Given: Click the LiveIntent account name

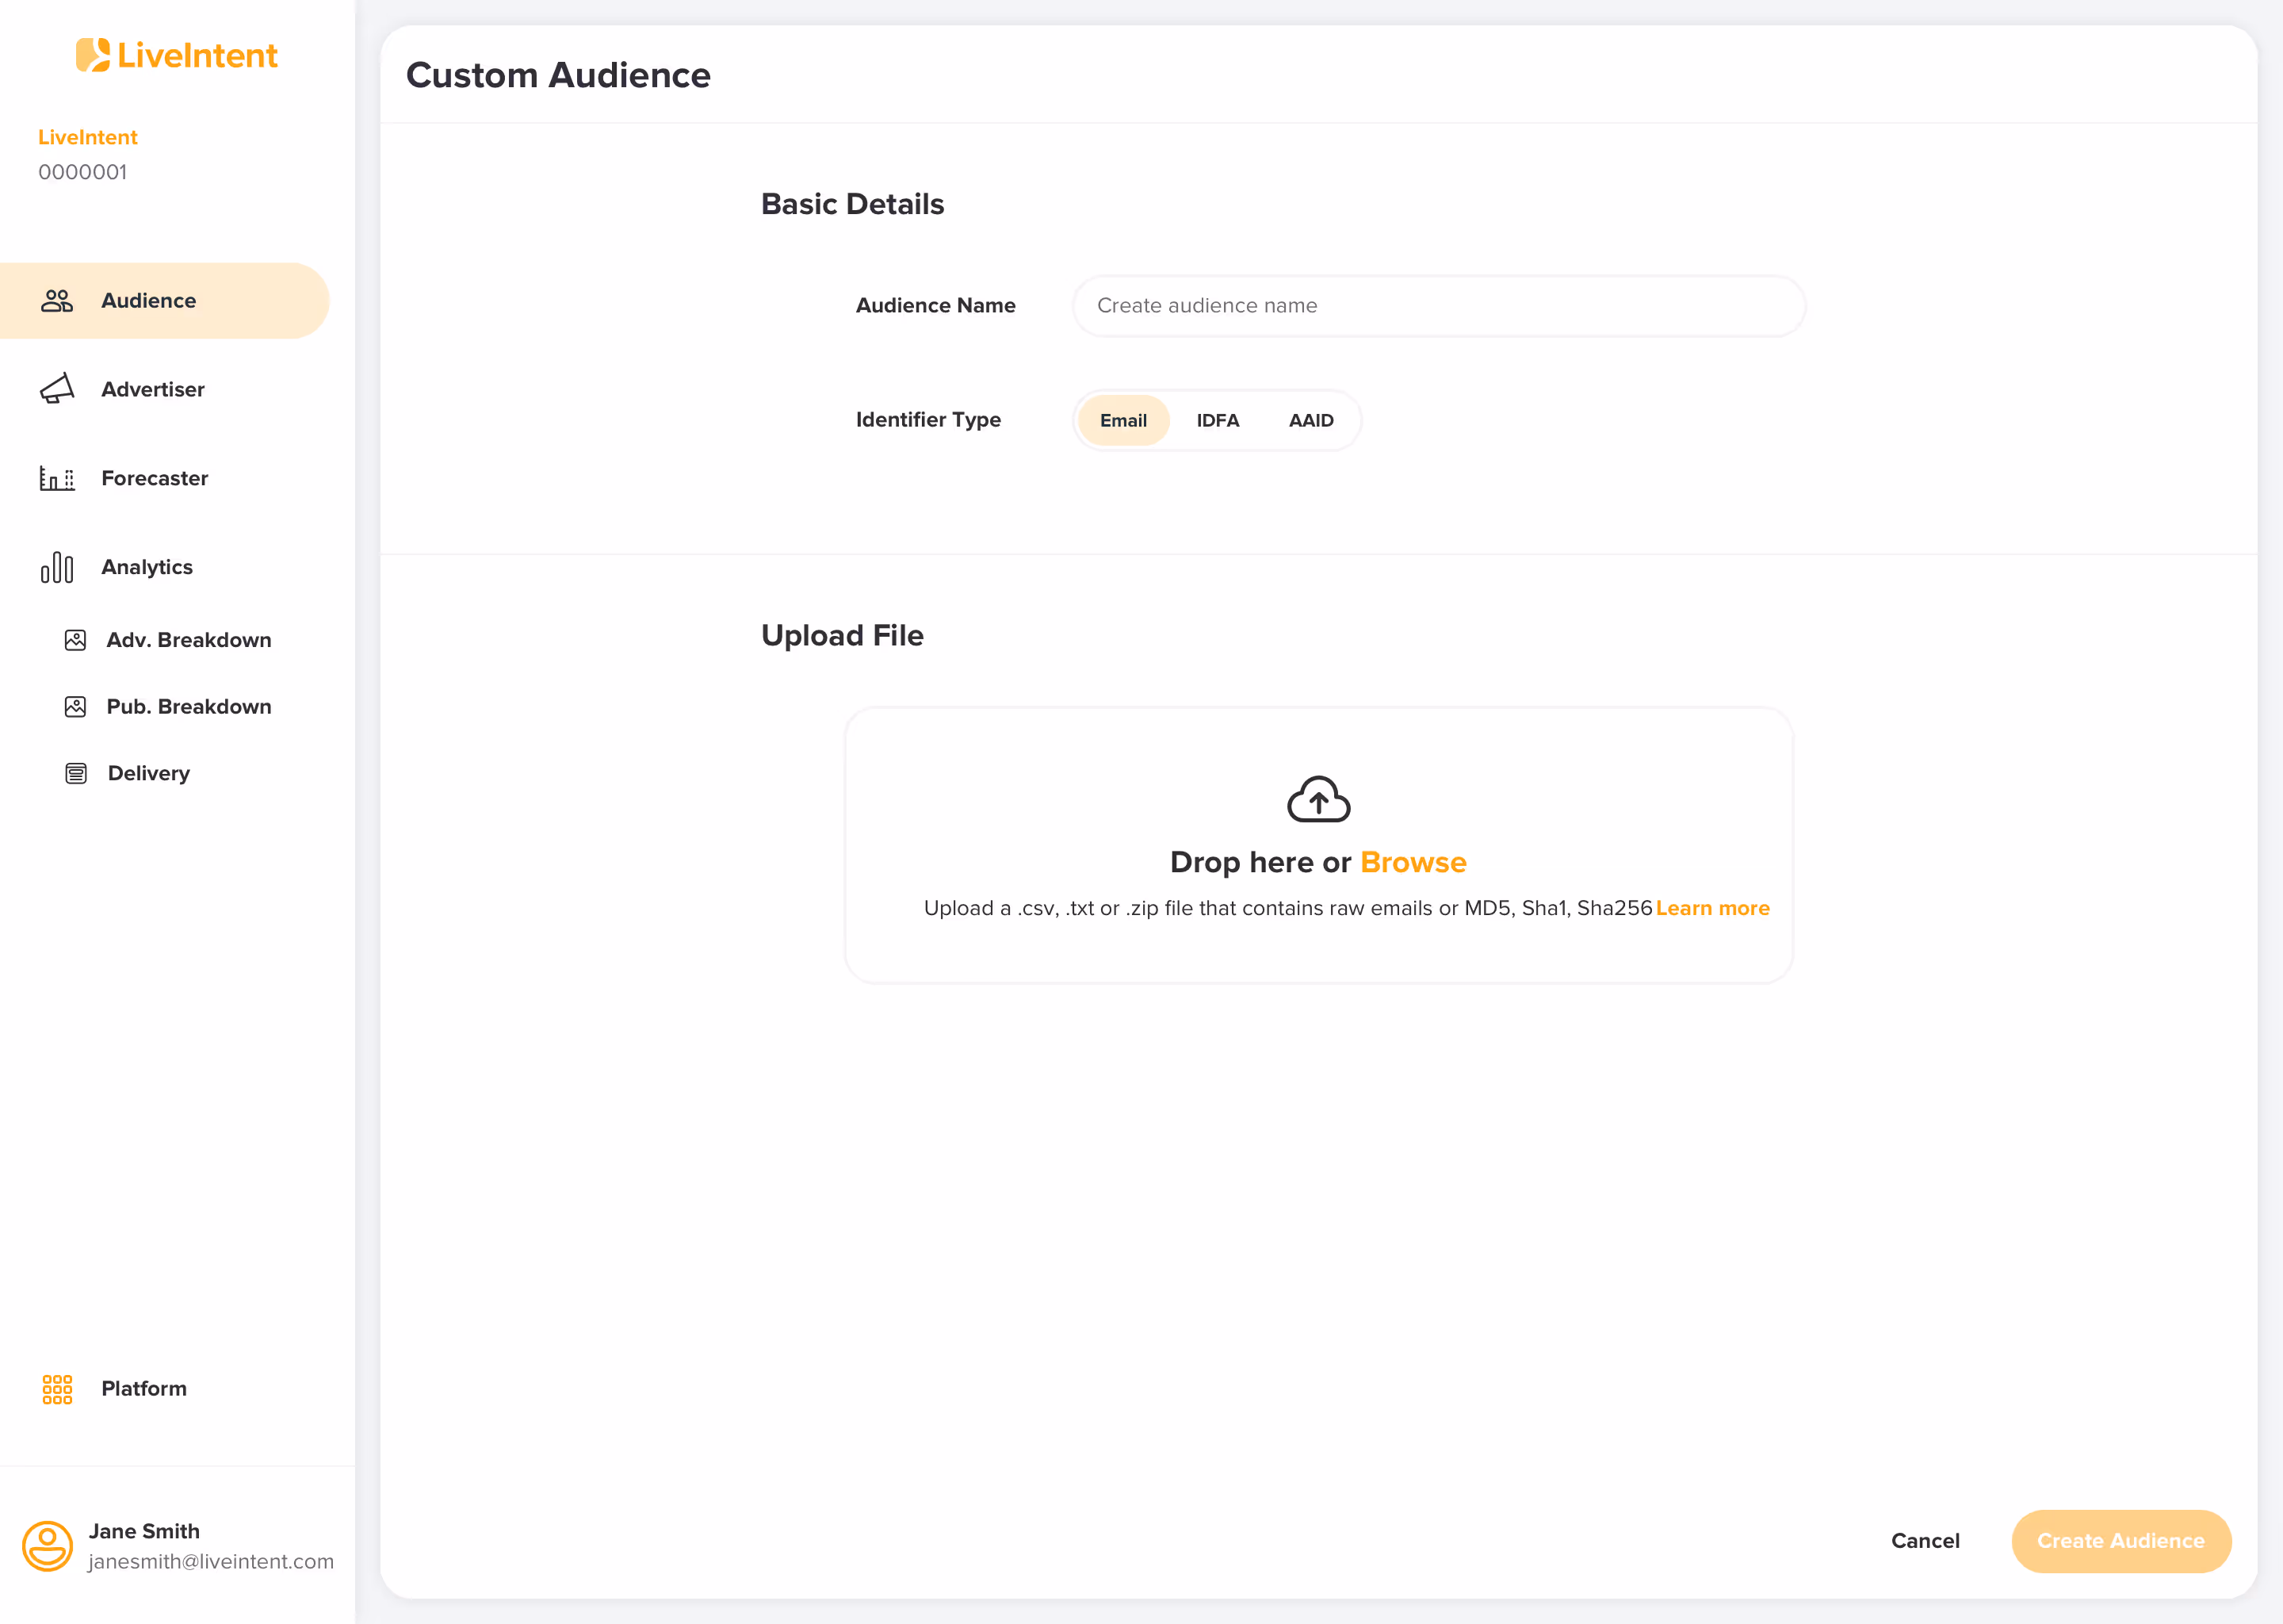Looking at the screenshot, I should pos(88,138).
